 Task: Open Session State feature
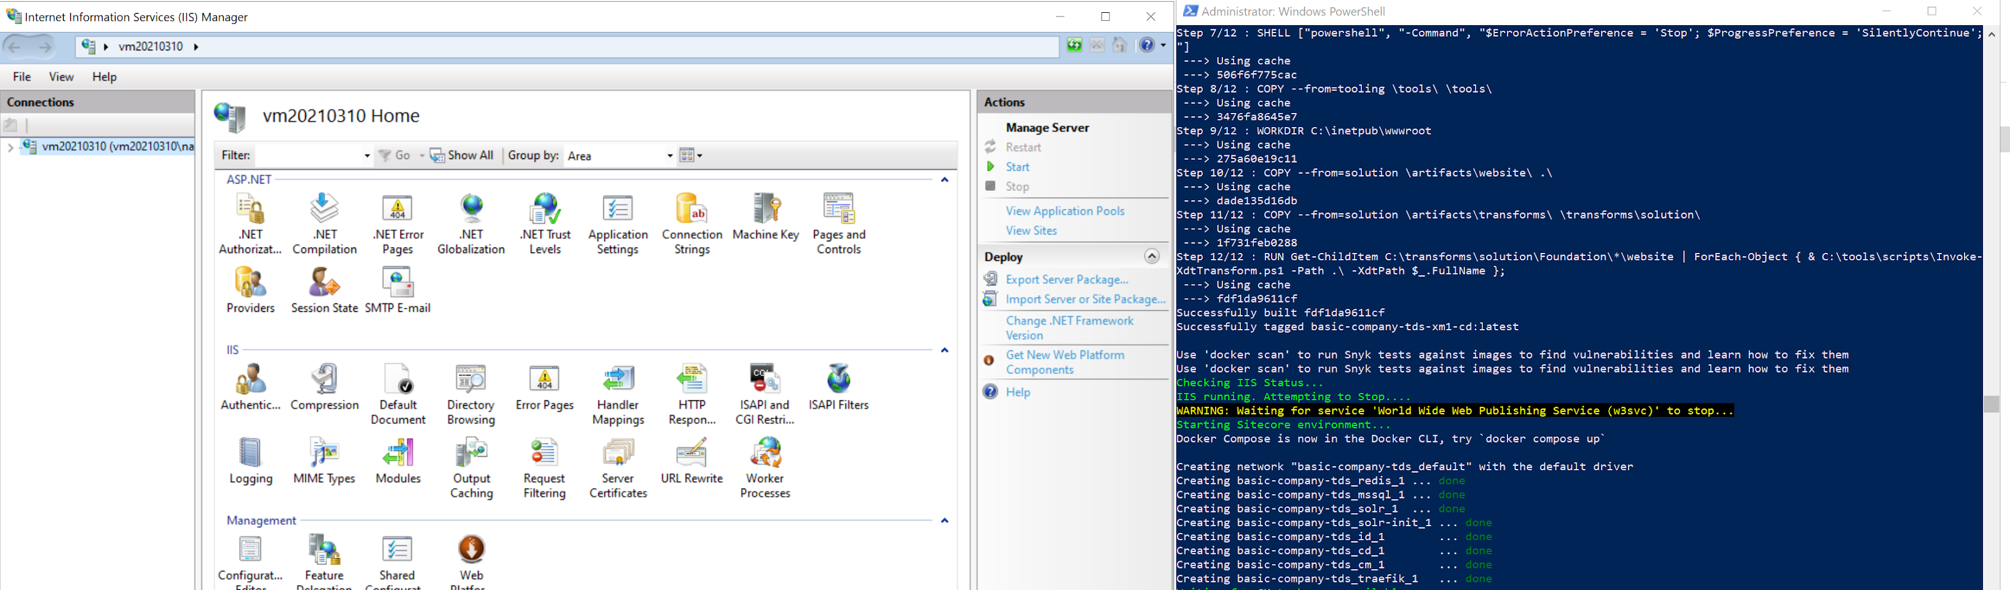pos(324,290)
